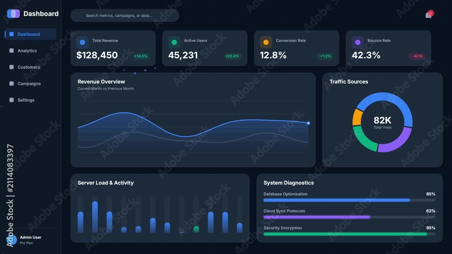This screenshot has width=452, height=254.
Task: Click the Settings sidebar icon
Action: pos(12,100)
